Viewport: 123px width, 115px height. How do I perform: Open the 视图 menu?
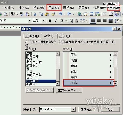click(9, 8)
